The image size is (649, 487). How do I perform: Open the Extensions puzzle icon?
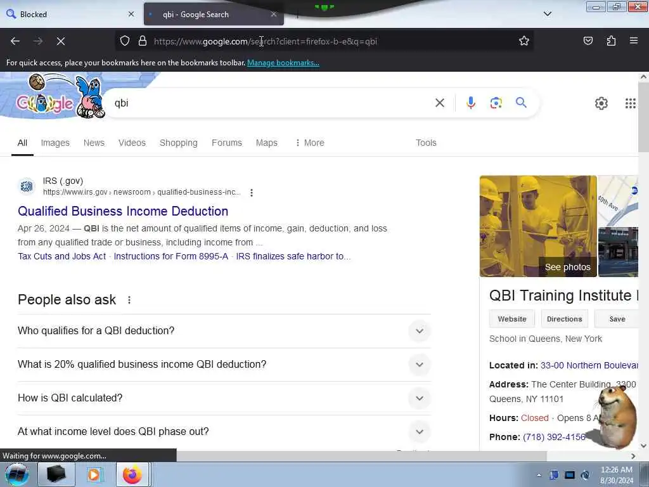611,41
